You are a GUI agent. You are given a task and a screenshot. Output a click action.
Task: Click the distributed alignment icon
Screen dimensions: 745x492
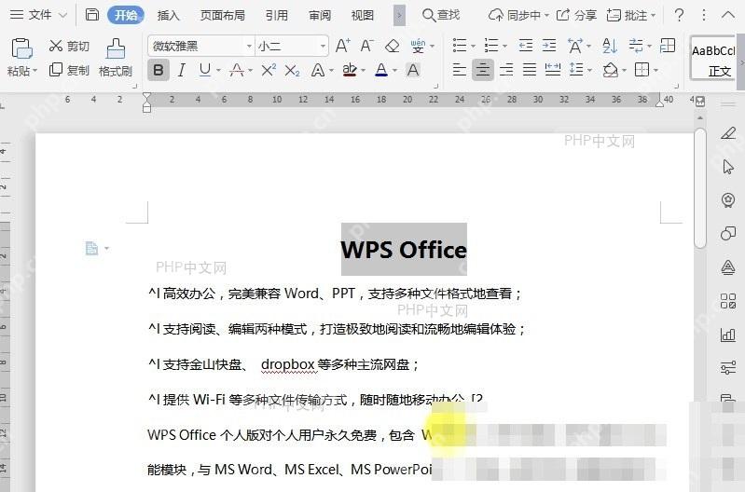click(x=553, y=70)
